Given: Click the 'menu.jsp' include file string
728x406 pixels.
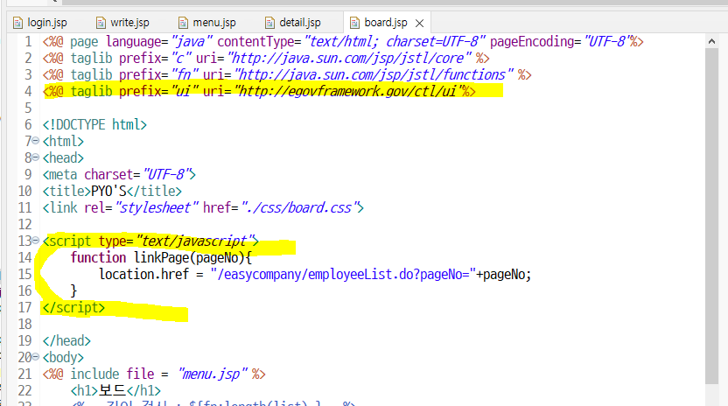Looking at the screenshot, I should (213, 374).
